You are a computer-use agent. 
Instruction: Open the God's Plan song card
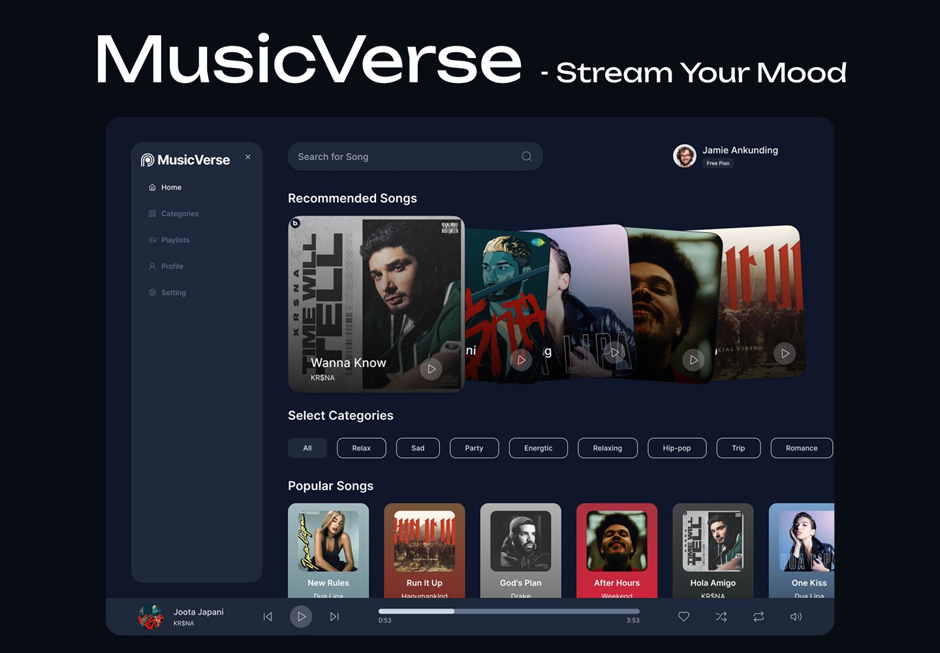(x=521, y=550)
